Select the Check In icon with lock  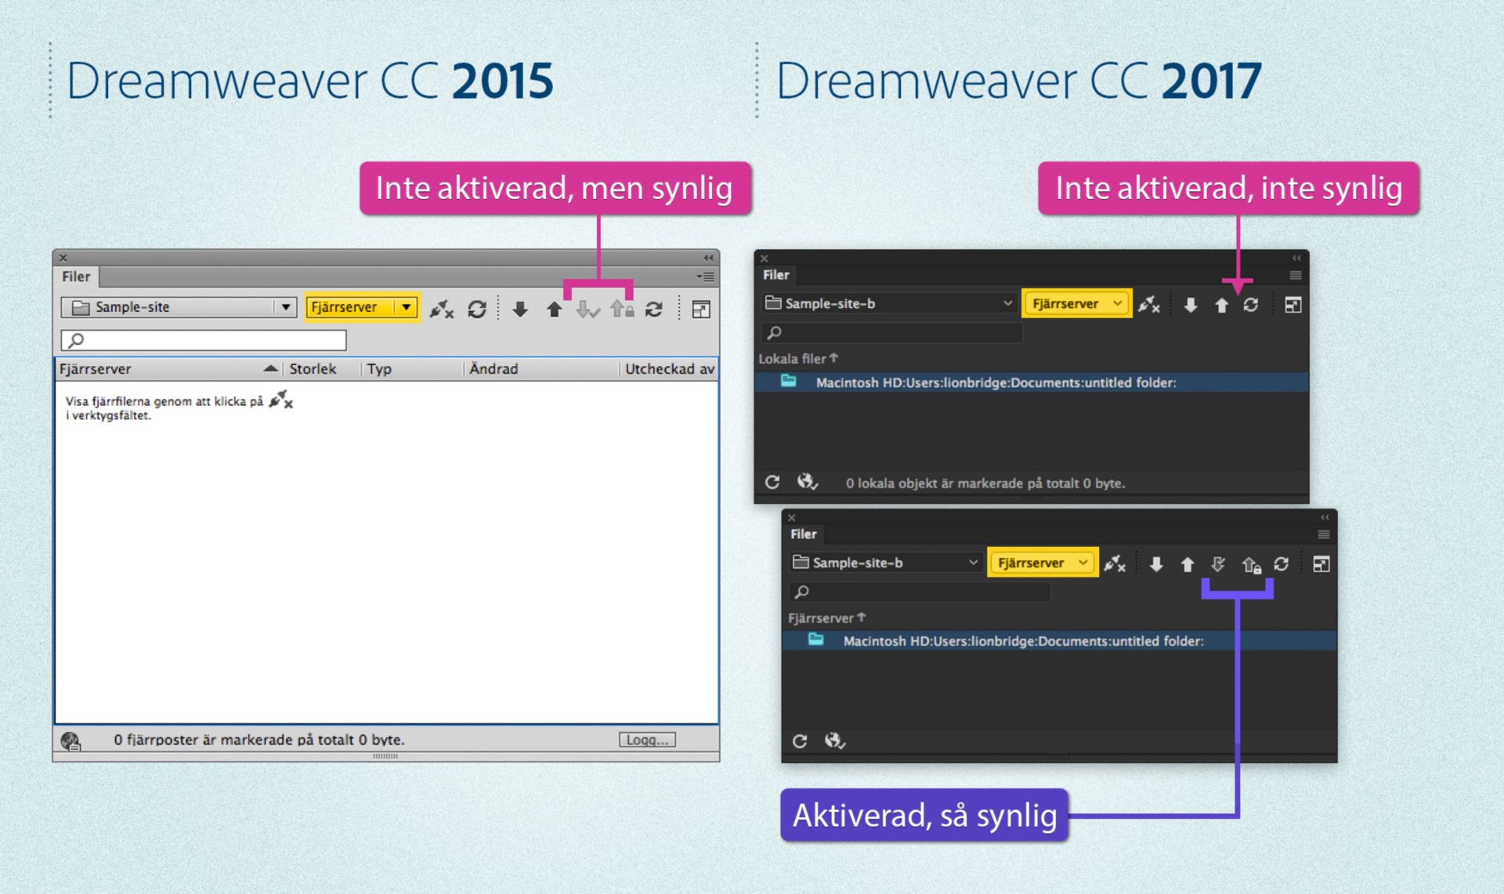point(622,309)
